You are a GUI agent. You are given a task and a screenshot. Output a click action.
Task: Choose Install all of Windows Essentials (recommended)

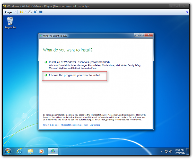[x=79, y=62]
